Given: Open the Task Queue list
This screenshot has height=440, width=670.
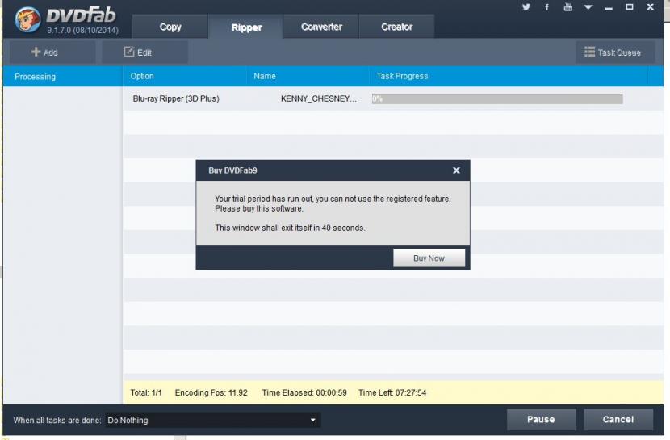Looking at the screenshot, I should 614,52.
